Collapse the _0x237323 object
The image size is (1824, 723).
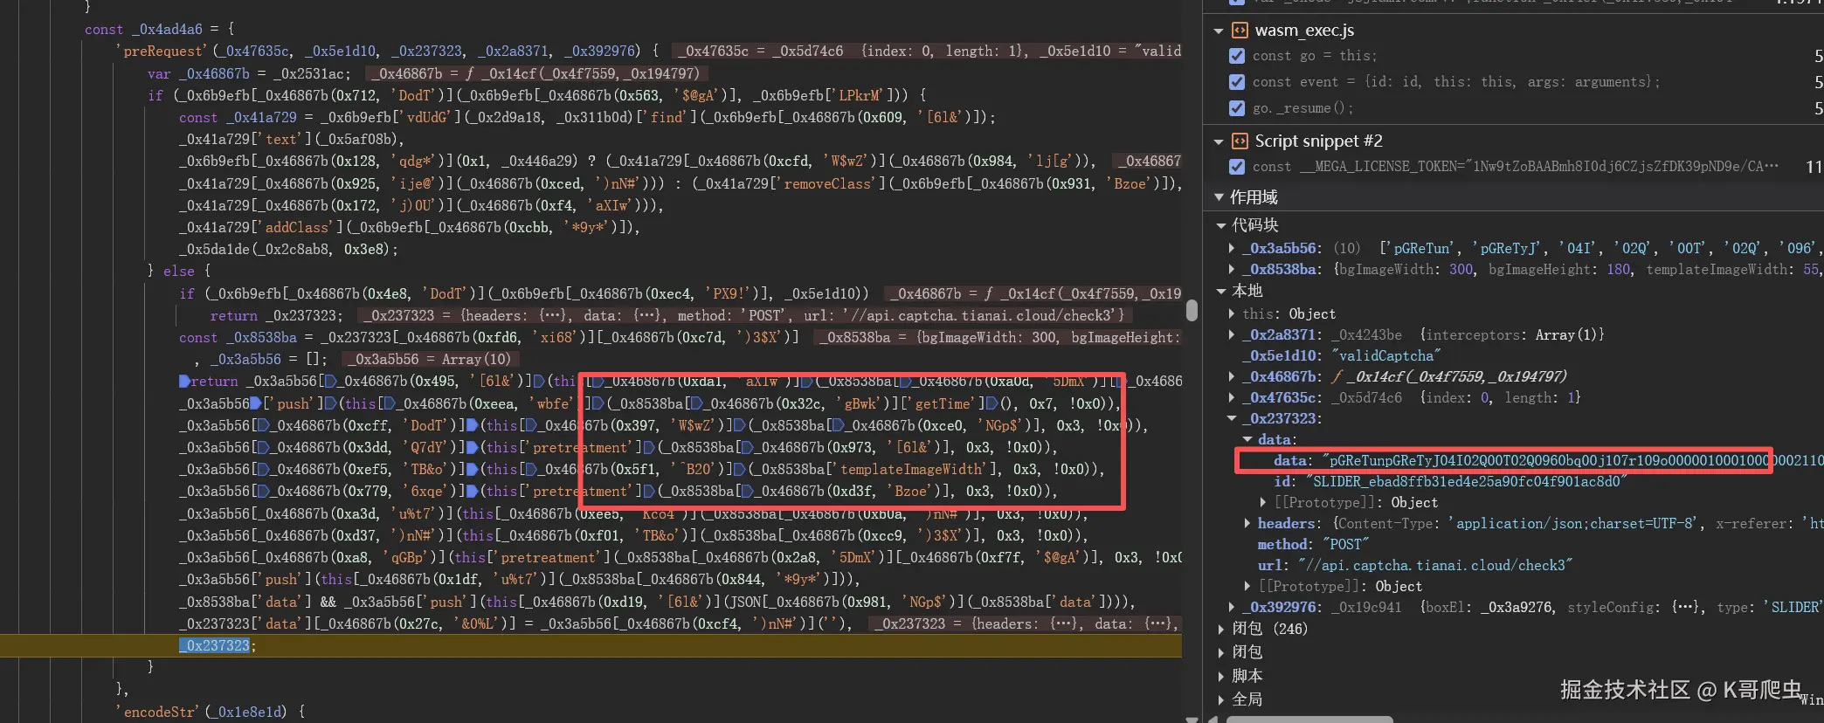pos(1232,418)
